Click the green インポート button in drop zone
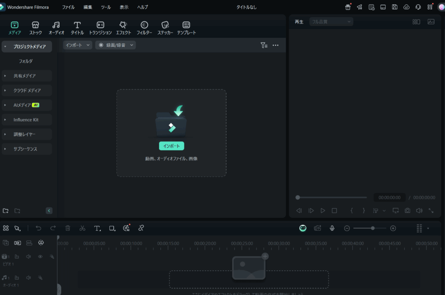Image resolution: width=445 pixels, height=295 pixels. click(x=171, y=146)
